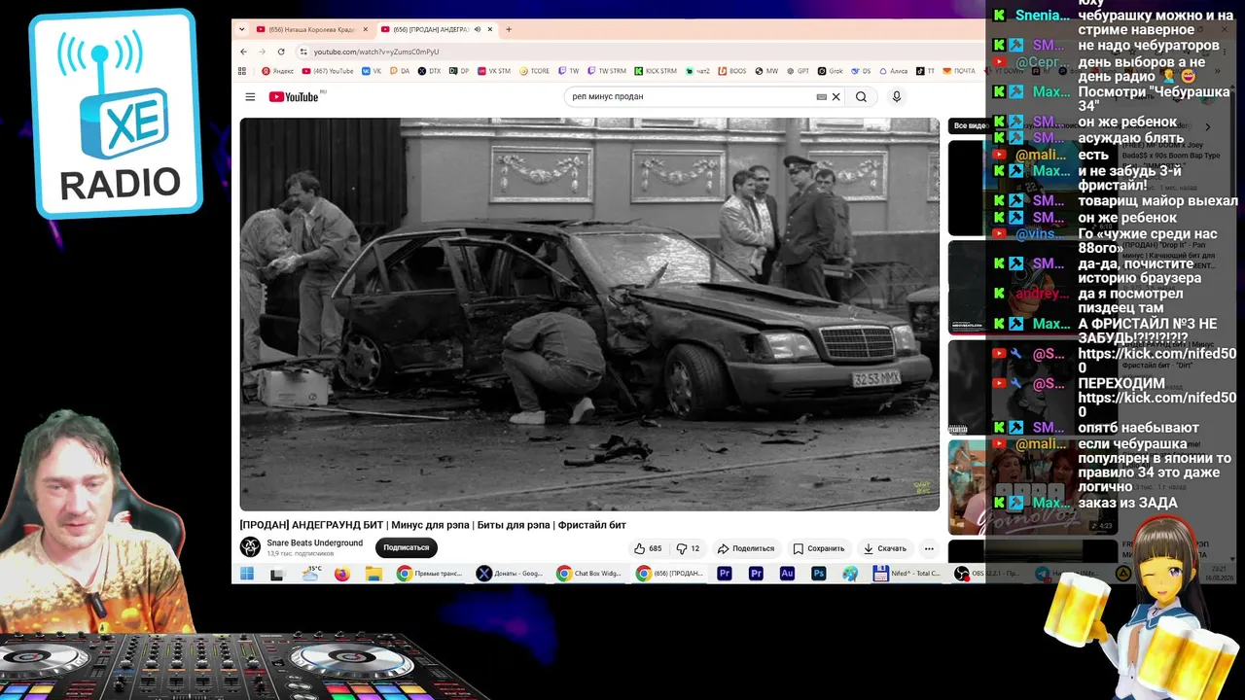Go back with the browser back arrow
The width and height of the screenshot is (1245, 700).
pos(243,52)
